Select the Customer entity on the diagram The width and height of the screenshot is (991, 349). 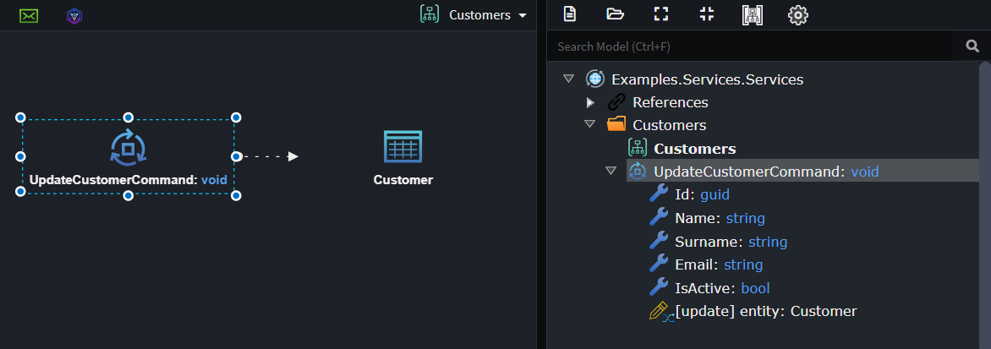402,158
